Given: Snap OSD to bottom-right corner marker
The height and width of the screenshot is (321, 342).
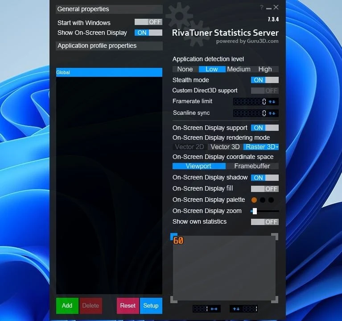Looking at the screenshot, I should [275, 300].
